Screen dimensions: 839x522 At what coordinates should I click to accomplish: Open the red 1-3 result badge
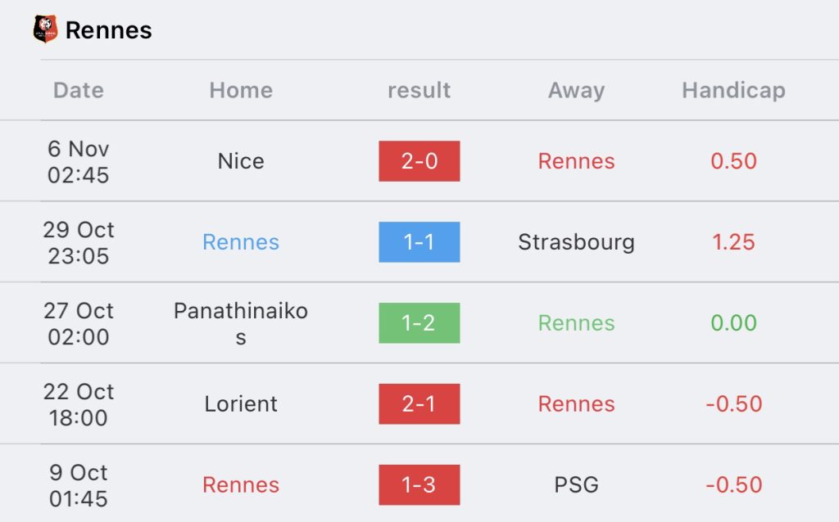point(419,484)
